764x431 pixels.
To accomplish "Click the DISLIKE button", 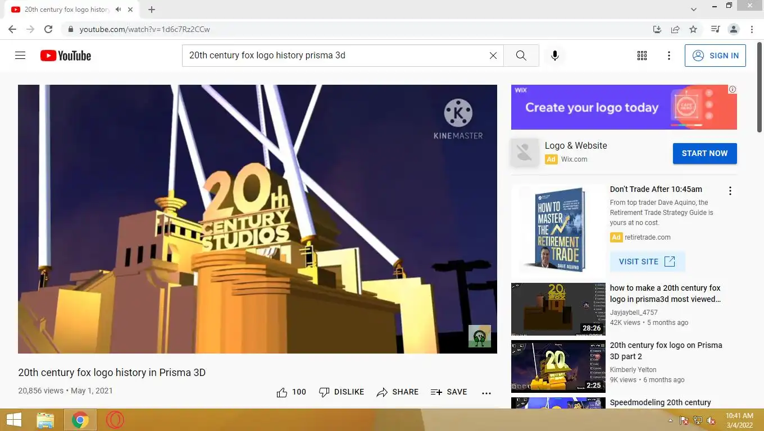I will pyautogui.click(x=342, y=392).
